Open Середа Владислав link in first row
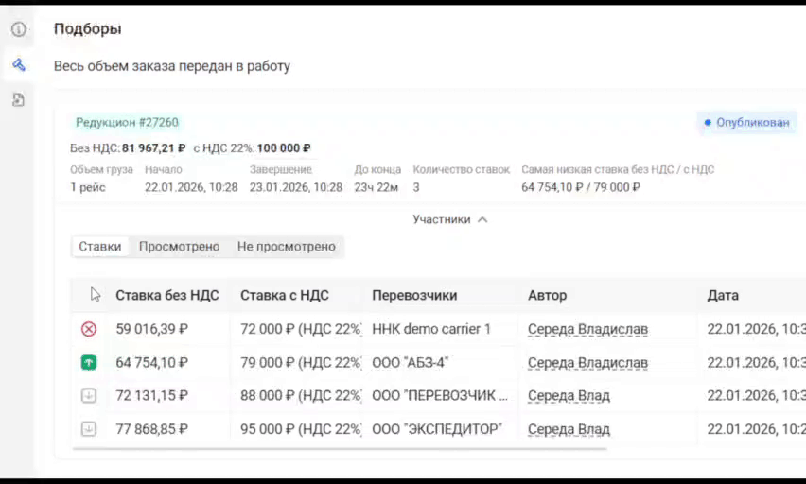This screenshot has height=484, width=806. coord(587,329)
